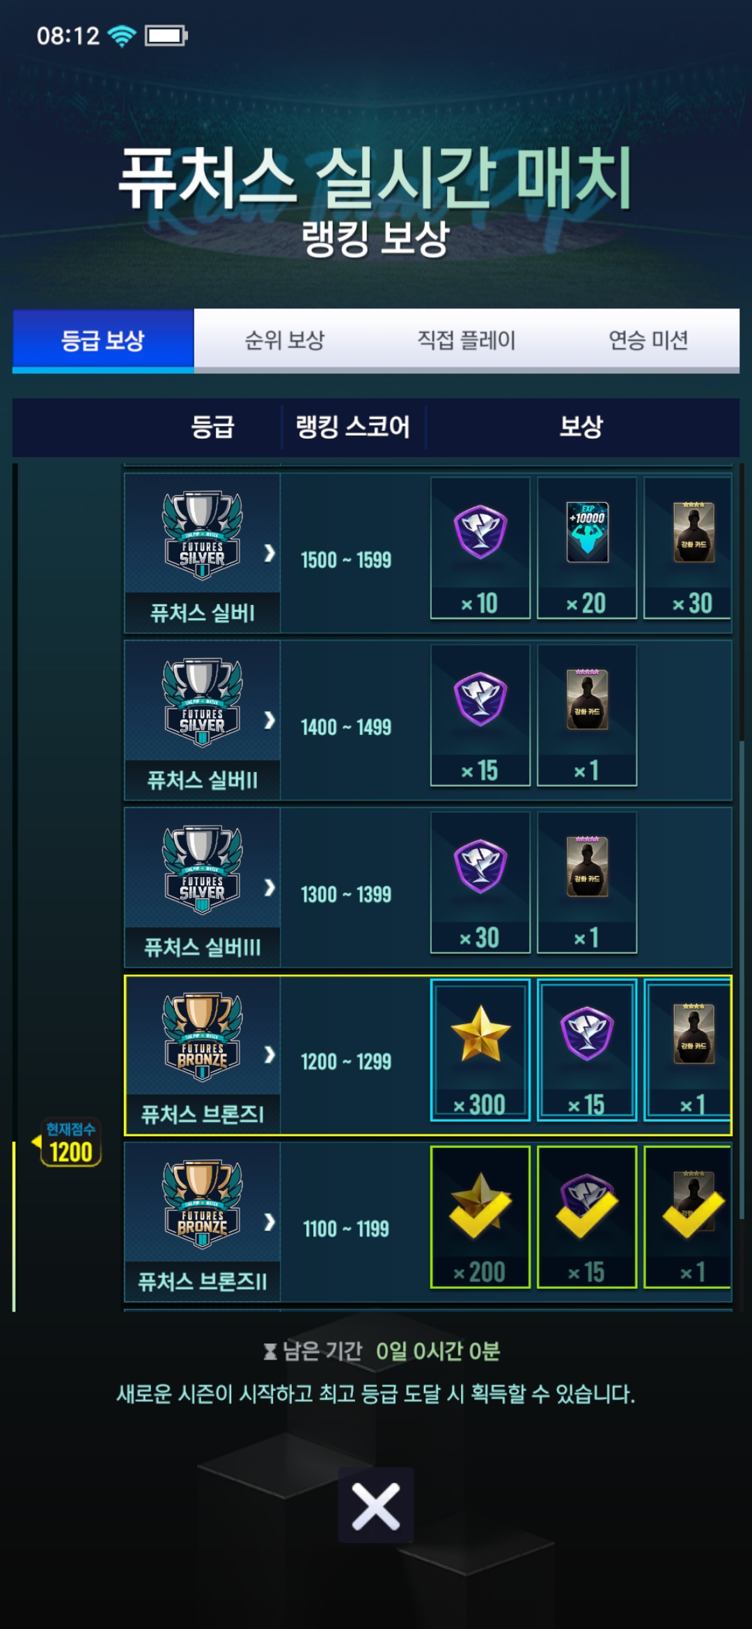The height and width of the screenshot is (1629, 752).
Task: Expand the 퓨처스 브론즈II chevron arrow
Action: click(x=269, y=1222)
